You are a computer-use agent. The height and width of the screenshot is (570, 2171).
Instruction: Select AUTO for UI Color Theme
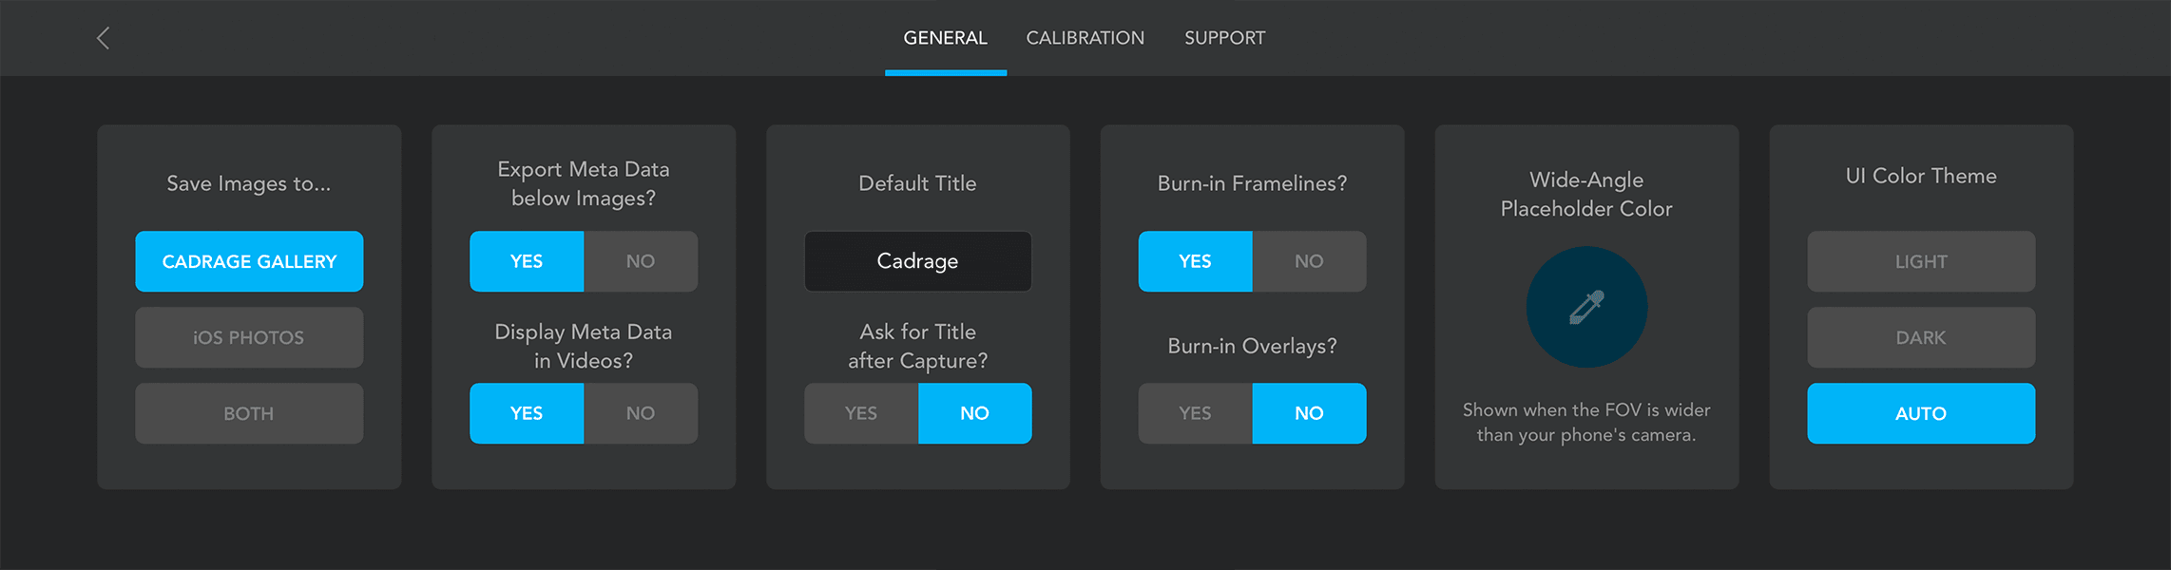point(1920,413)
